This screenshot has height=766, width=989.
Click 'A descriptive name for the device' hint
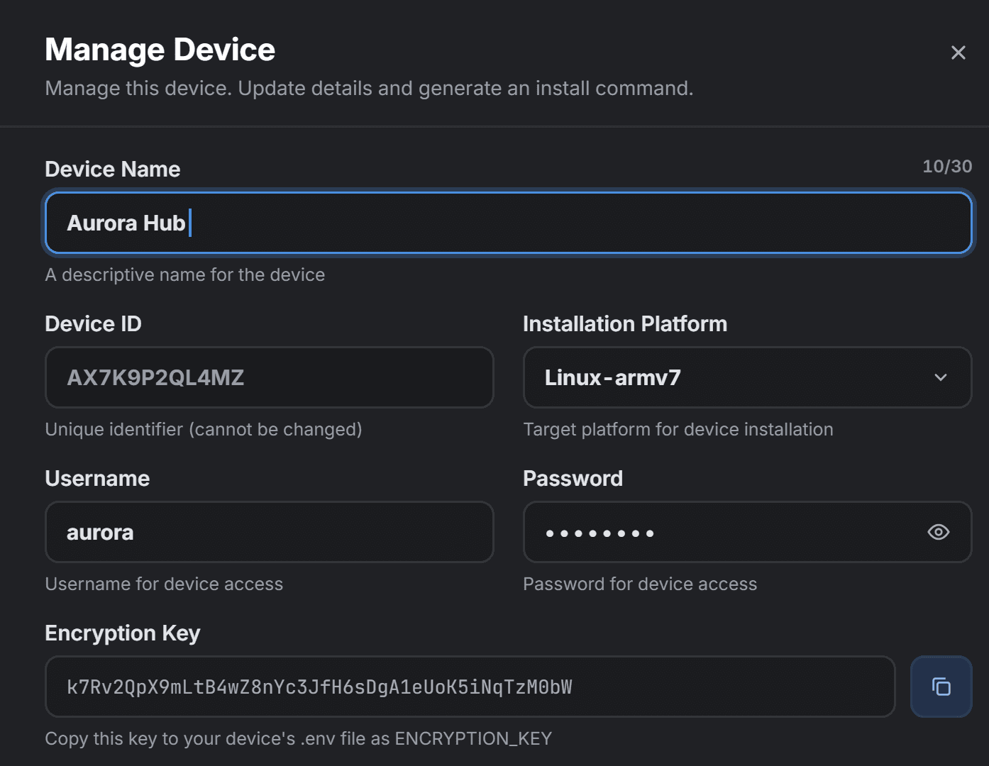click(x=185, y=274)
